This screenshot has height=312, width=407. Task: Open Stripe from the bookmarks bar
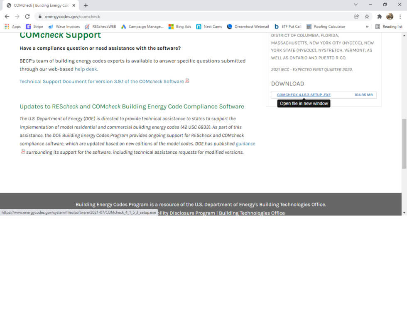coord(35,26)
